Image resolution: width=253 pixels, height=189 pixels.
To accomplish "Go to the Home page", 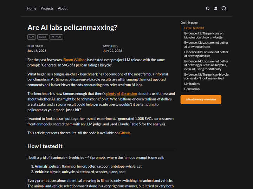I will tap(32, 8).
